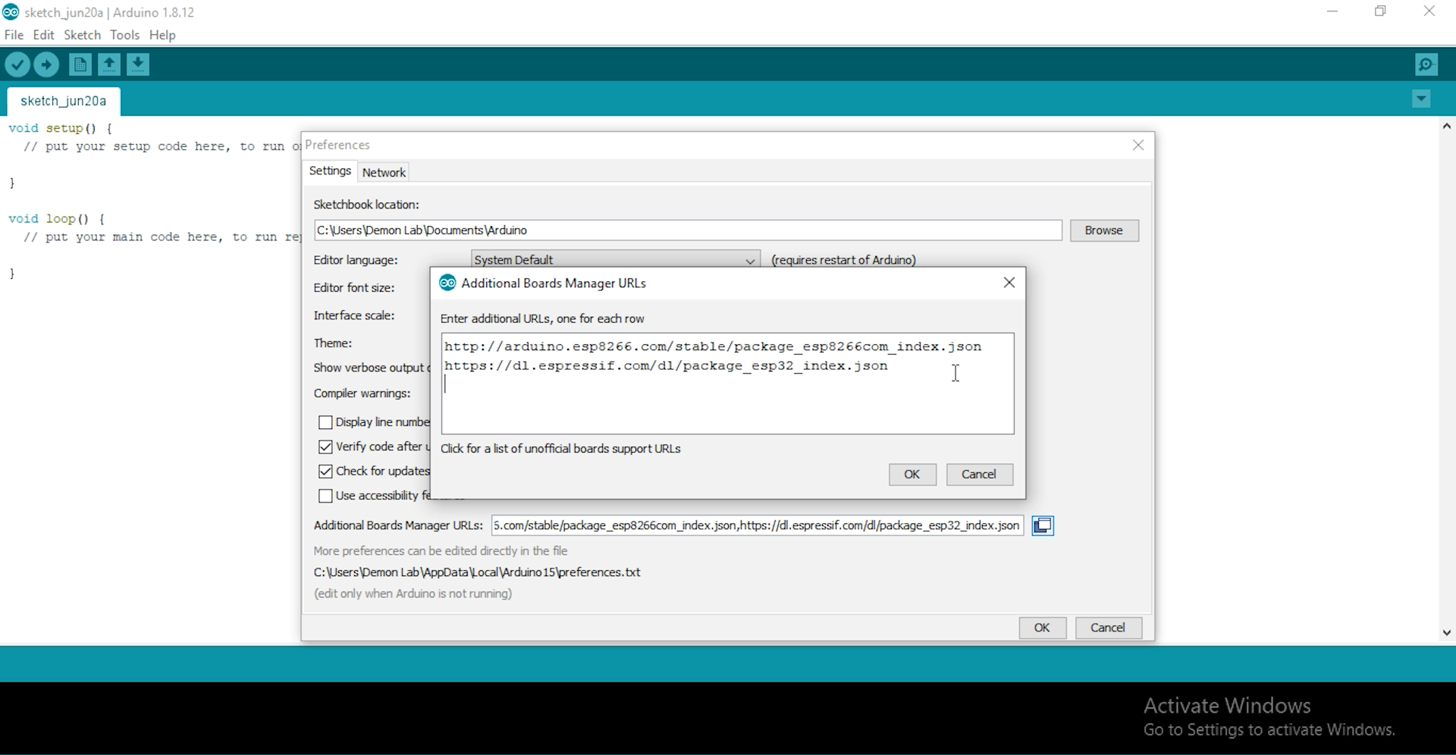
Task: Enable Use accessibility features
Action: click(326, 496)
